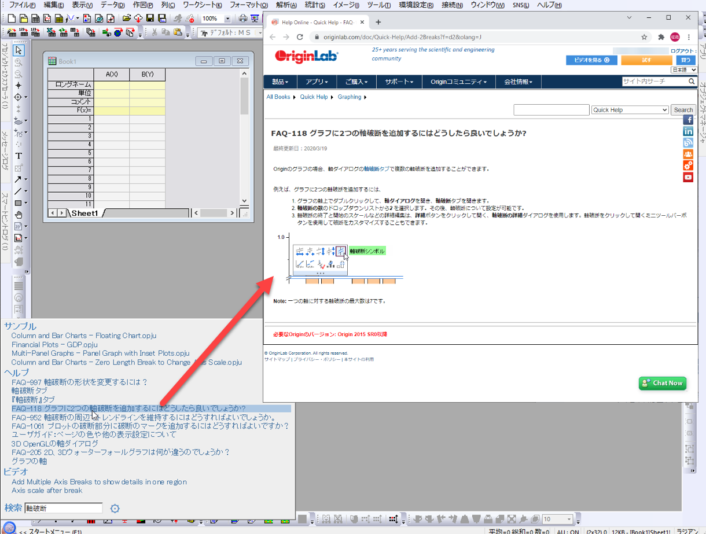
Task: Open the FAQ-1061 help result
Action: tap(150, 426)
